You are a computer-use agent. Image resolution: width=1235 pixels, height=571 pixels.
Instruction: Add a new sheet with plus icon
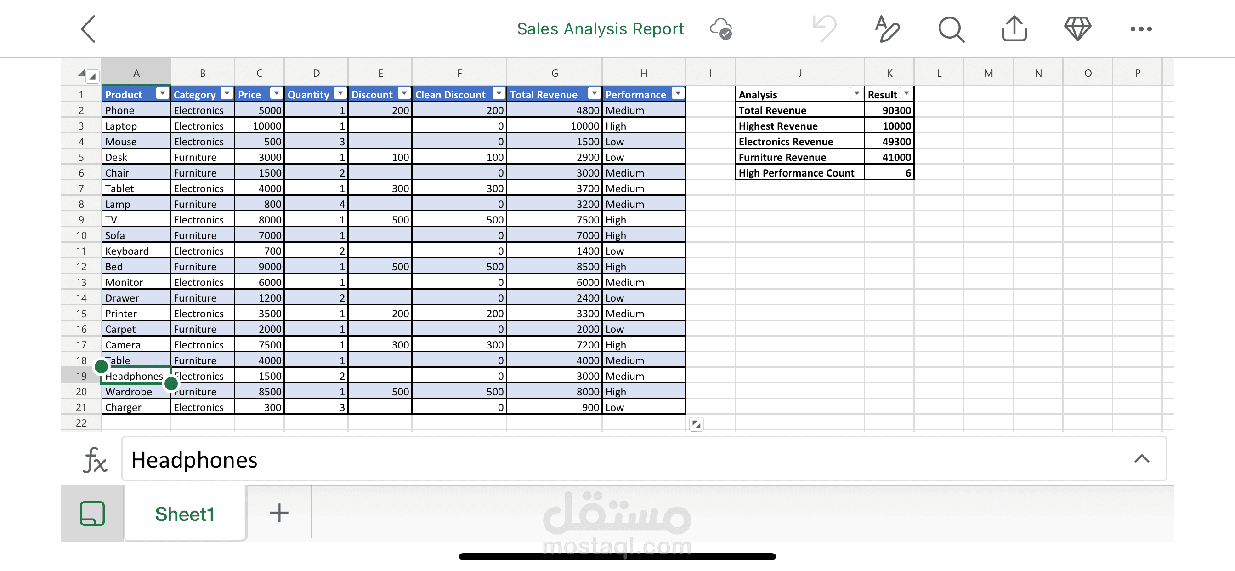[x=279, y=513]
